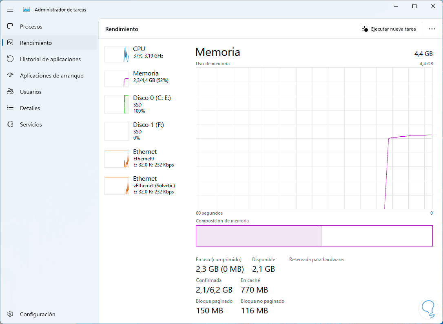Click Ejecutar nueva tarea button
This screenshot has height=324, width=443.
coord(389,29)
